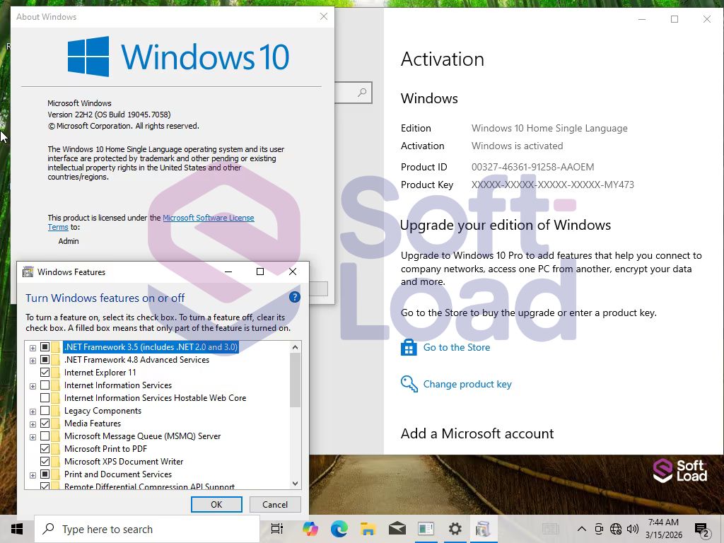The height and width of the screenshot is (543, 724).
Task: Close the About Windows dialog
Action: pos(324,16)
